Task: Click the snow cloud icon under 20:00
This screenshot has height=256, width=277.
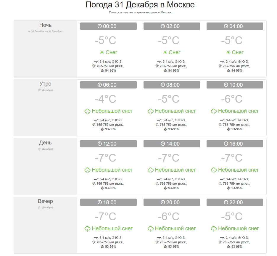Action: tap(151, 229)
